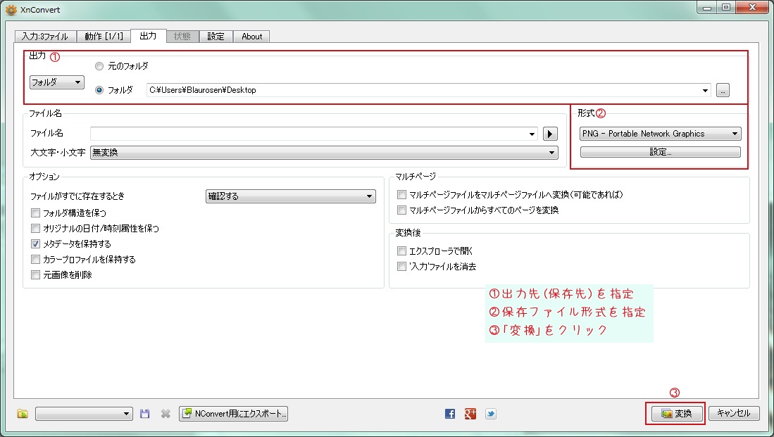Select the 状態 tab
Viewport: 774px width, 437px height.
click(182, 37)
